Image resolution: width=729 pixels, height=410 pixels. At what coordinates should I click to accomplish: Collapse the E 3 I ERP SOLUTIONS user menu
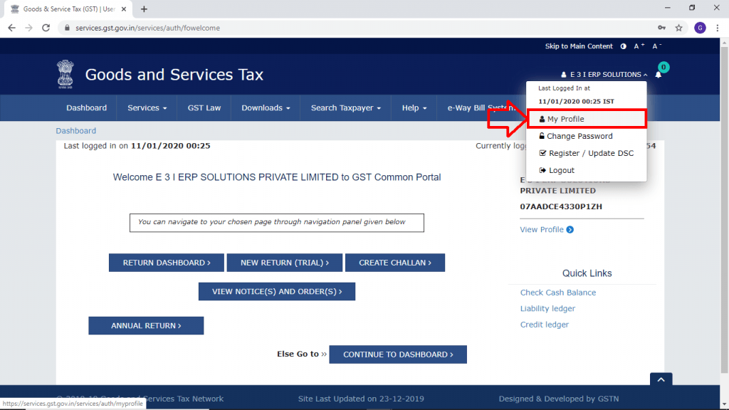[x=604, y=74]
